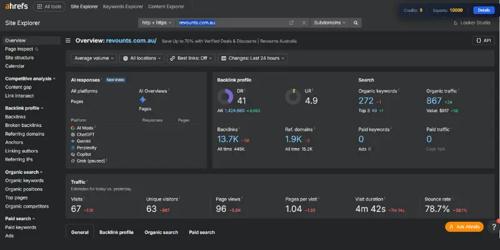Open the http + https protocol dropdown
Screen dimensions: 500x250
(x=157, y=22)
